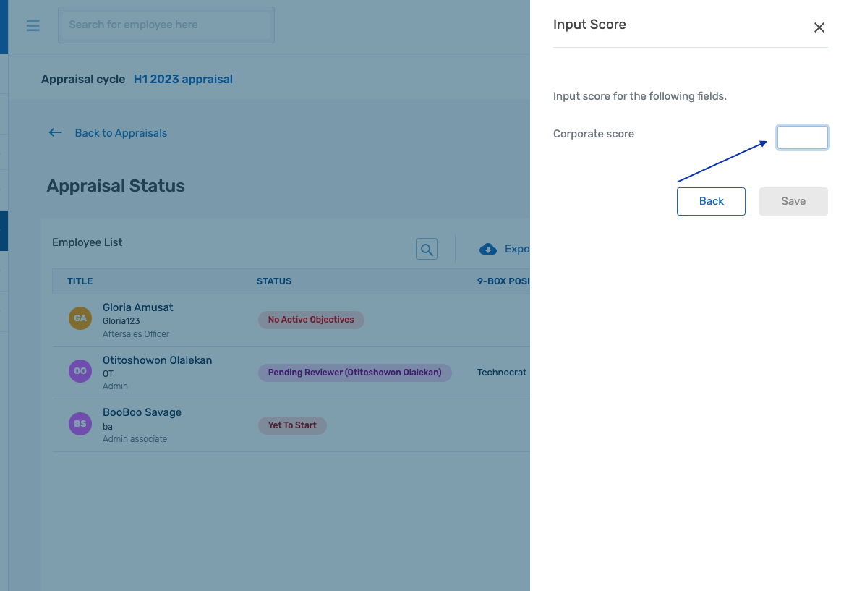Click the back arrow beside Back to Appraisals
This screenshot has height=591, width=849.
[x=55, y=132]
